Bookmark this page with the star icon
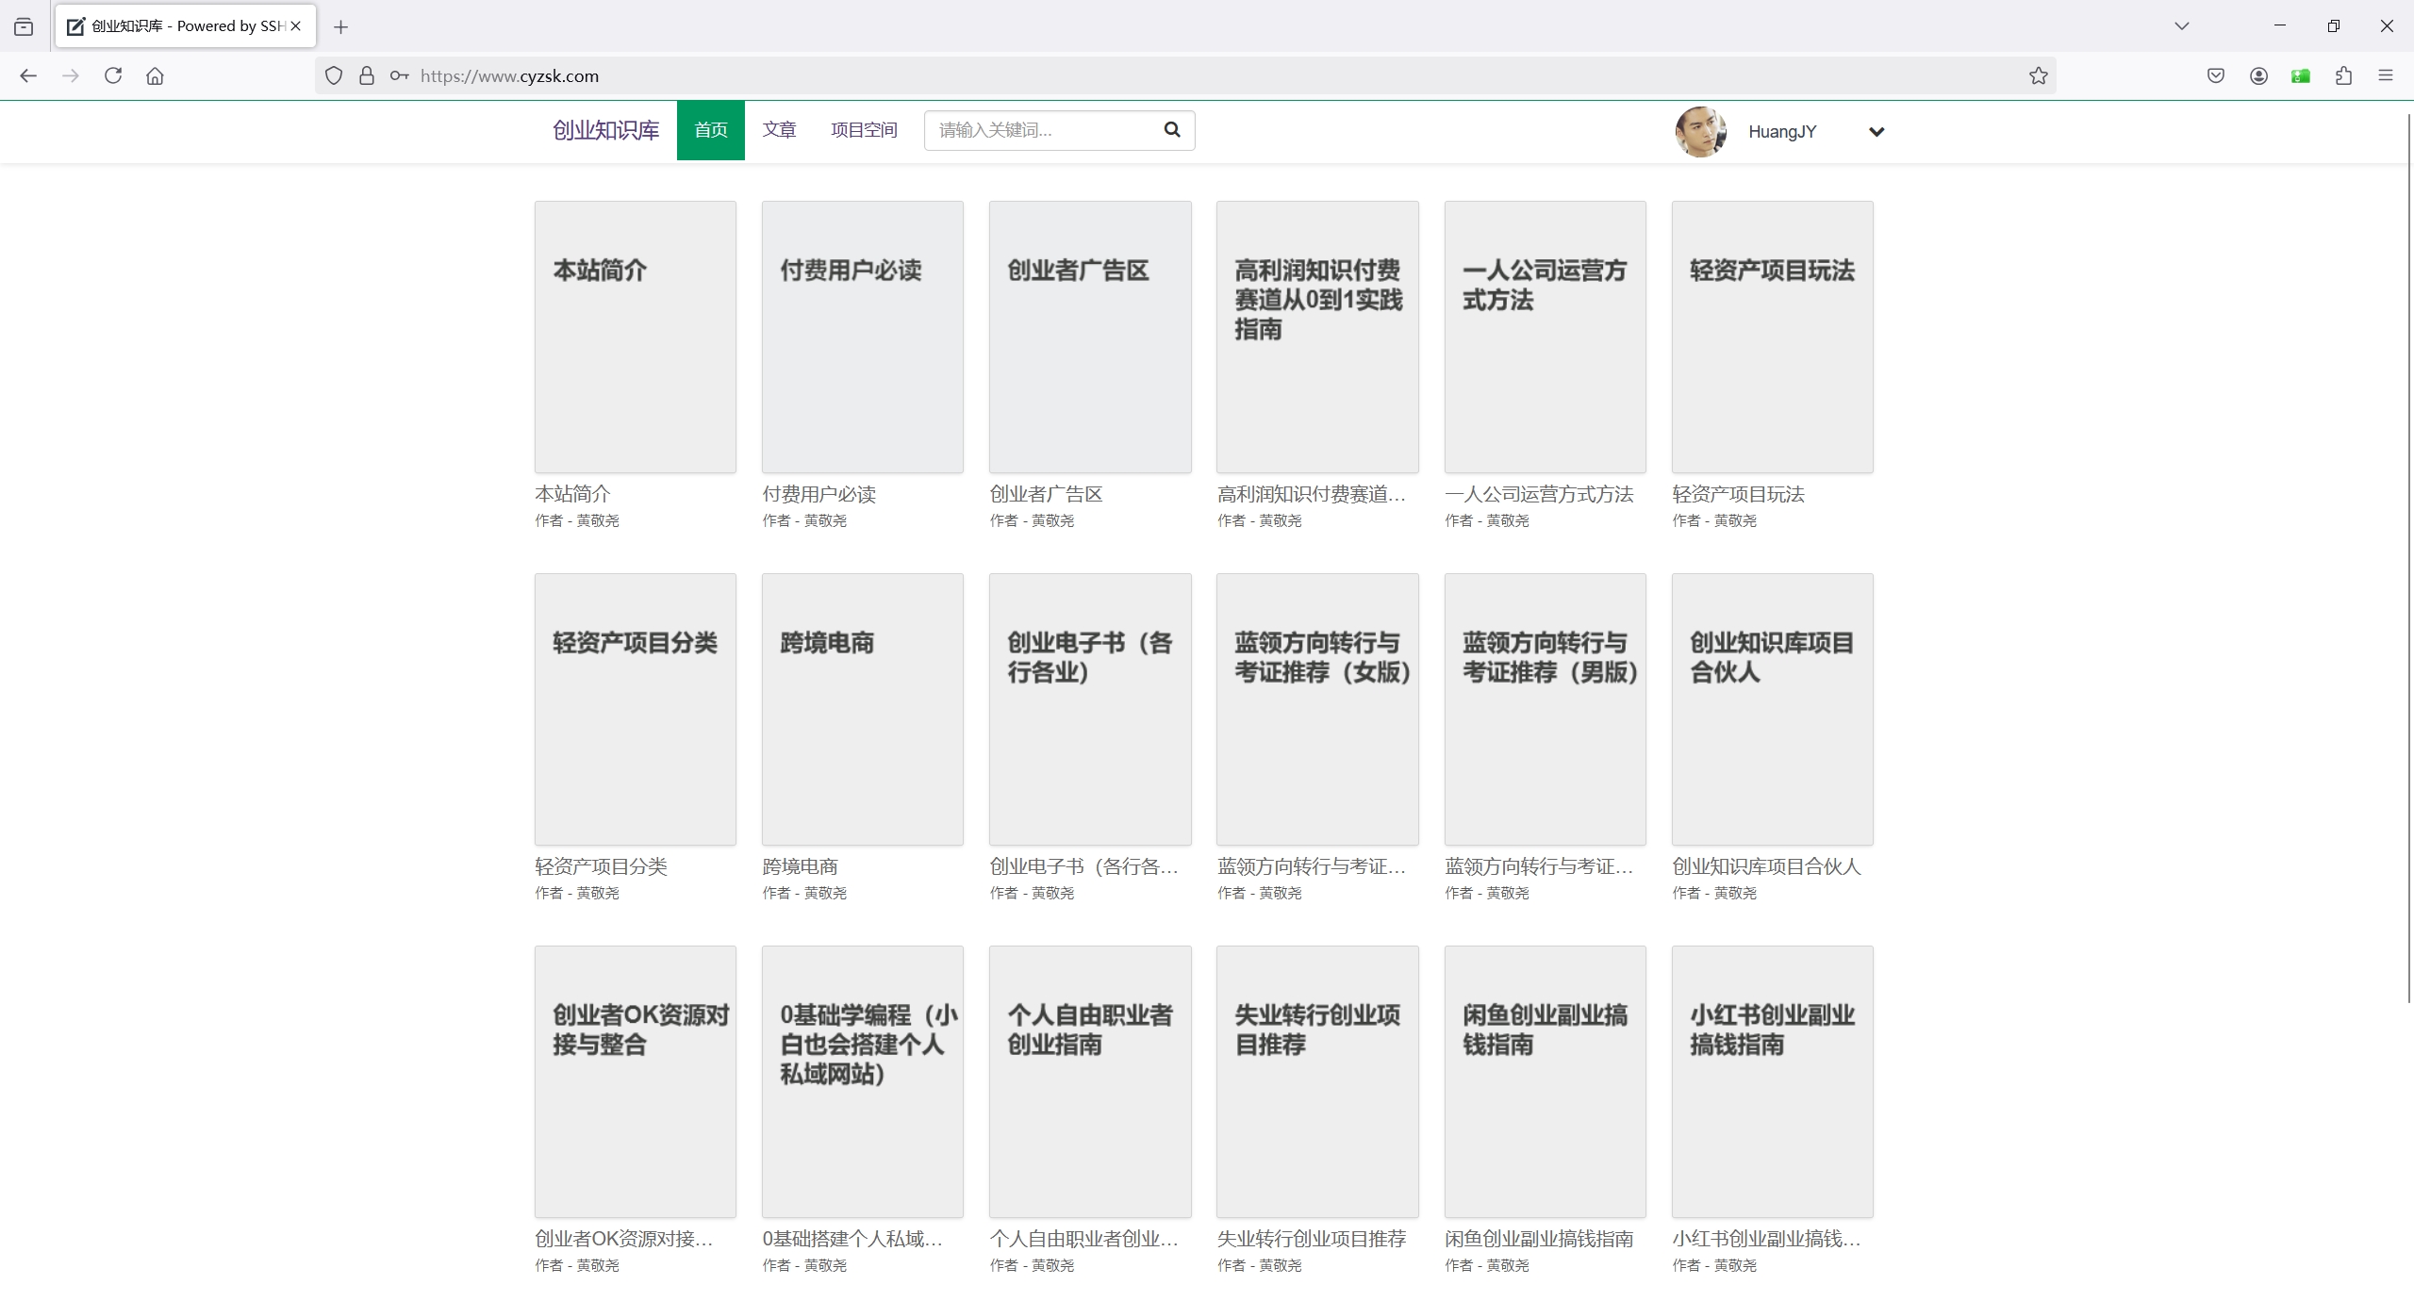Image resolution: width=2414 pixels, height=1301 pixels. 2039,75
